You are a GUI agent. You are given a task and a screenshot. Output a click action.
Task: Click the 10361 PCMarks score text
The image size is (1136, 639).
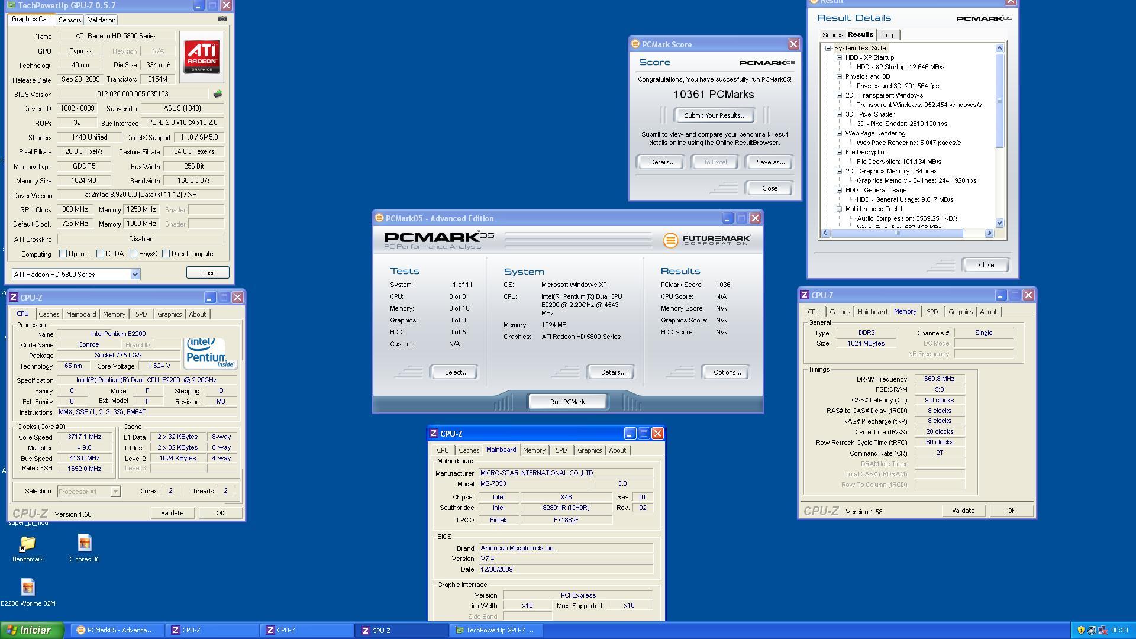(714, 95)
